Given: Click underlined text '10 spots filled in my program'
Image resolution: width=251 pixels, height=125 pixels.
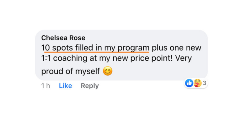Looking at the screenshot, I should tap(95, 48).
